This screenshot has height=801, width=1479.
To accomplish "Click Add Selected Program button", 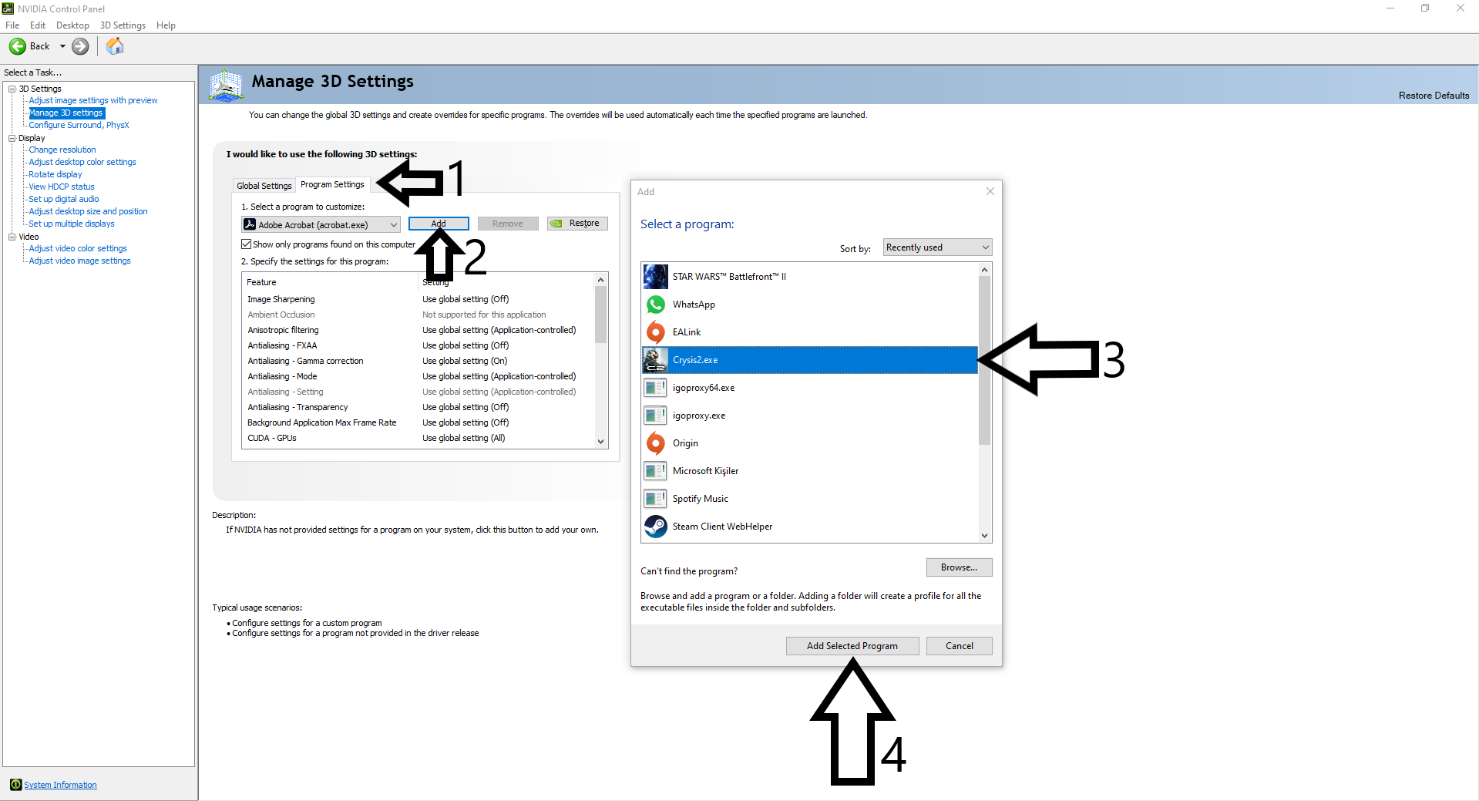I will (852, 646).
